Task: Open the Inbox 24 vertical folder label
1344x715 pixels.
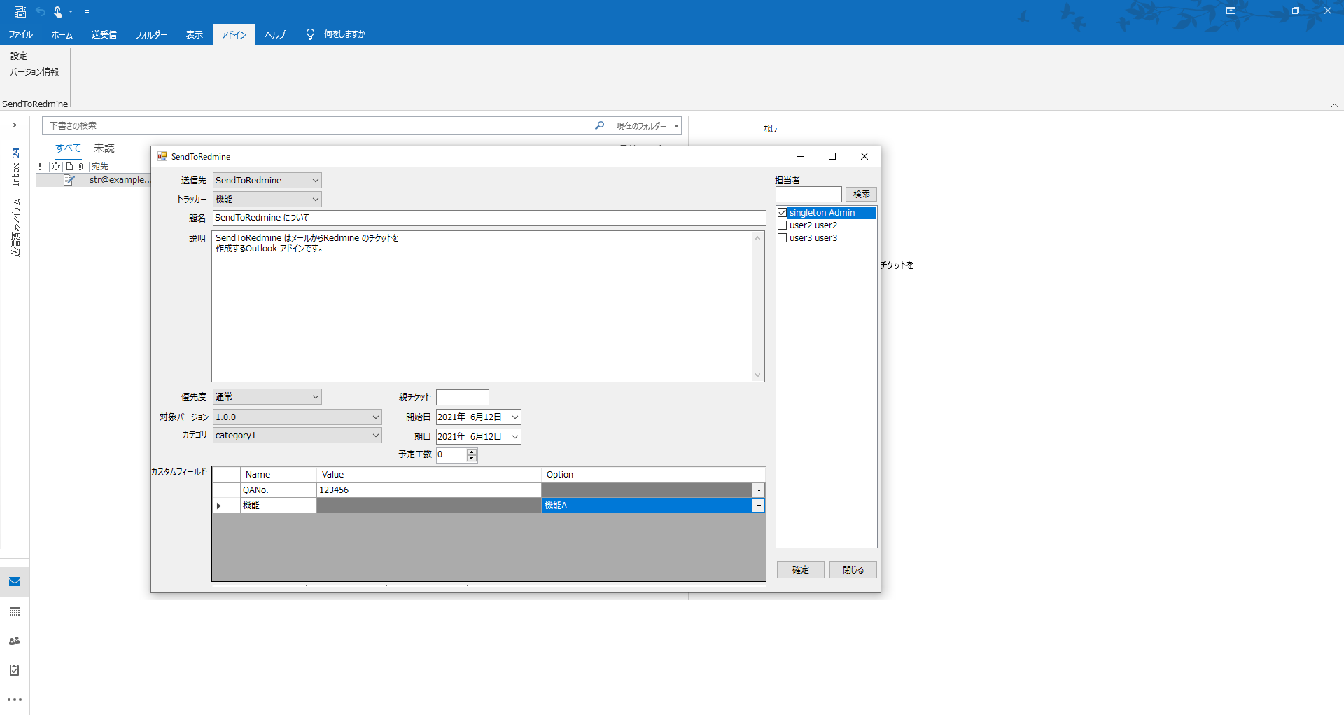Action: [15, 167]
